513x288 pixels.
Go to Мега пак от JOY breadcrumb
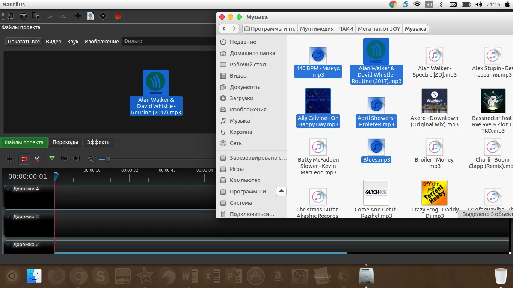379,29
